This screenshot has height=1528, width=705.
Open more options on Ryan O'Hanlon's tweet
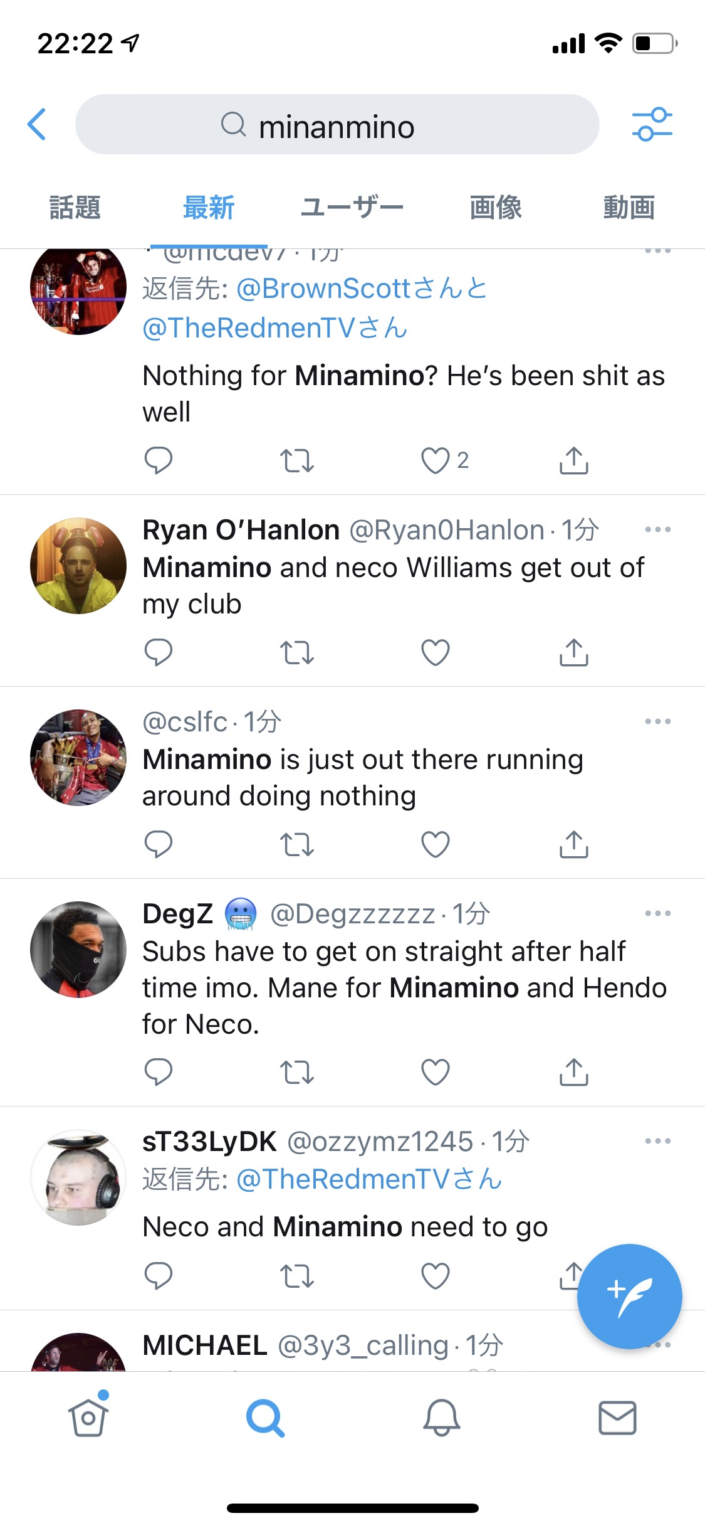[x=657, y=530]
